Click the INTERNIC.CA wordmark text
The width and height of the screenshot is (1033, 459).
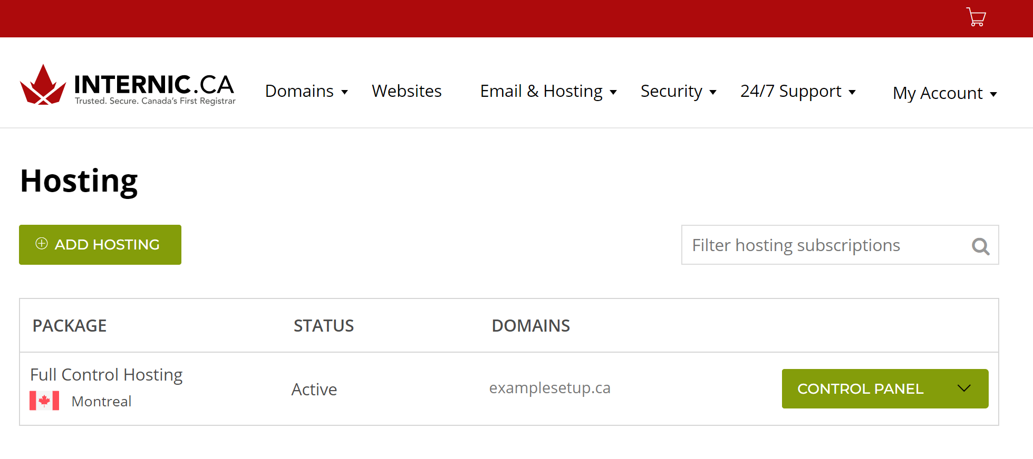coord(154,84)
